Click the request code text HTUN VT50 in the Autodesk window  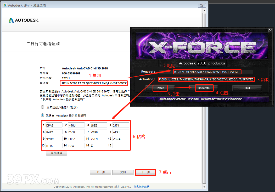point(94,83)
